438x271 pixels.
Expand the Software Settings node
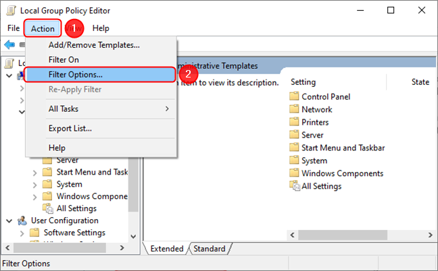point(22,233)
